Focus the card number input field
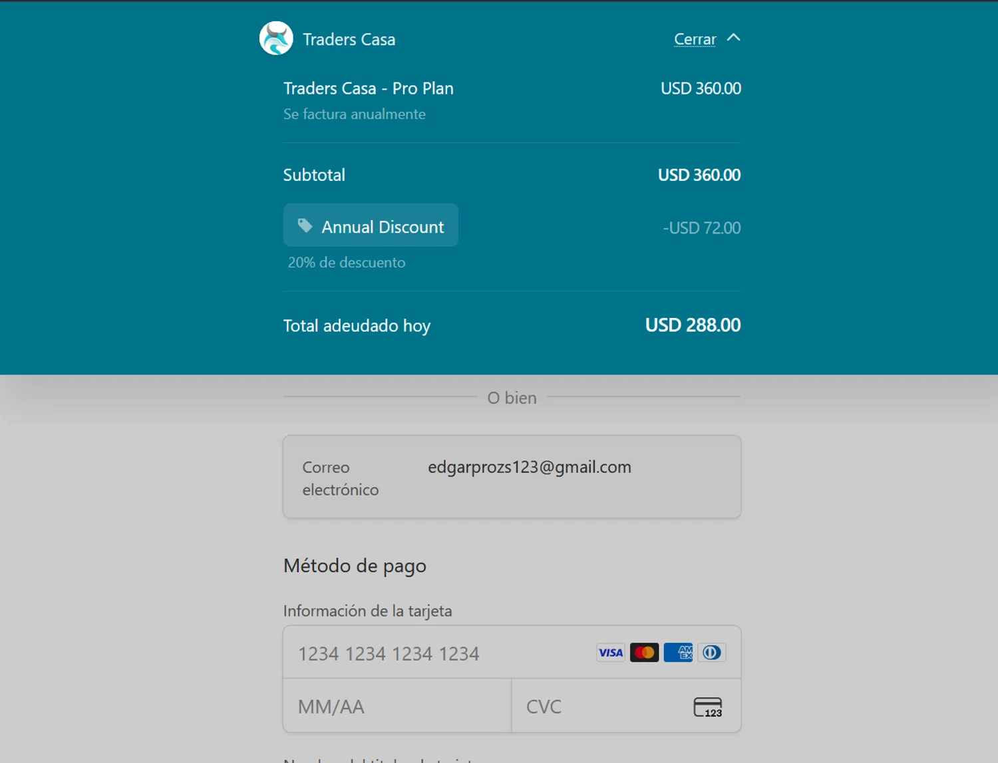 point(512,653)
